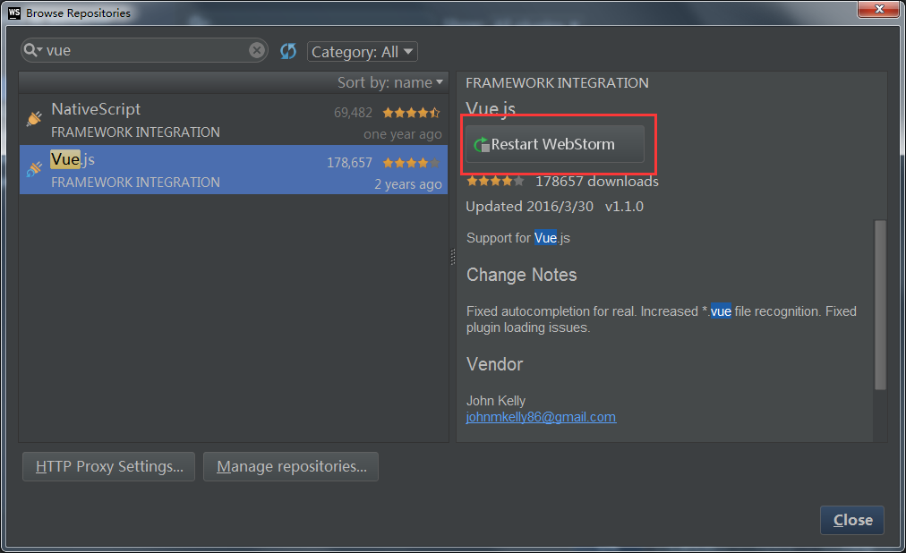Open Manage repositories dialog
Image resolution: width=906 pixels, height=553 pixels.
tap(291, 466)
